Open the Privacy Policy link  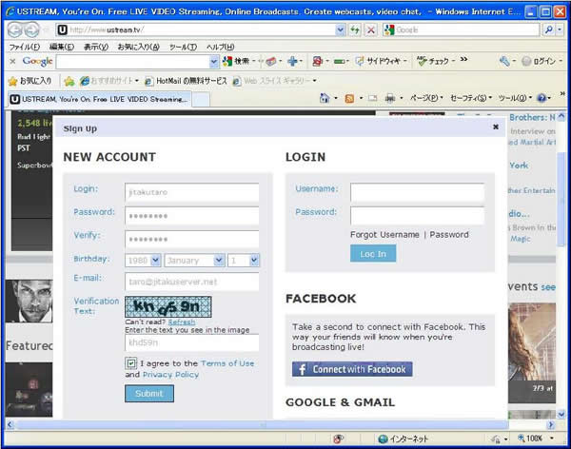point(170,375)
